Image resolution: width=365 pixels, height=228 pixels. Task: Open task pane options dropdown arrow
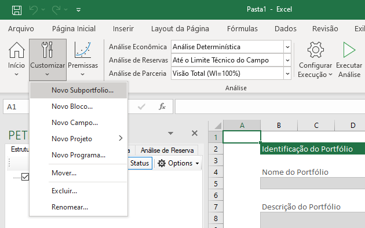[171, 134]
